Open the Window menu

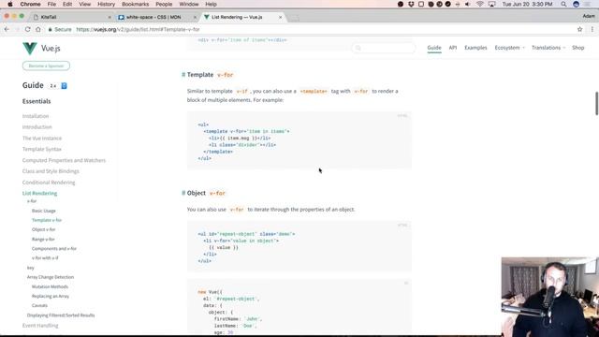point(189,4)
